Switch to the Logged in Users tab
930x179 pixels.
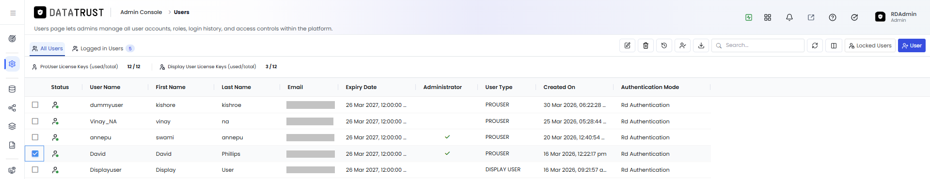pyautogui.click(x=103, y=48)
